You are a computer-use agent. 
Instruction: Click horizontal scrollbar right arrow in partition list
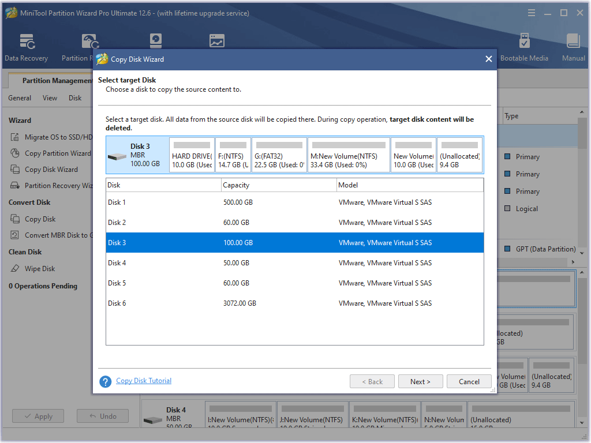[x=573, y=262]
